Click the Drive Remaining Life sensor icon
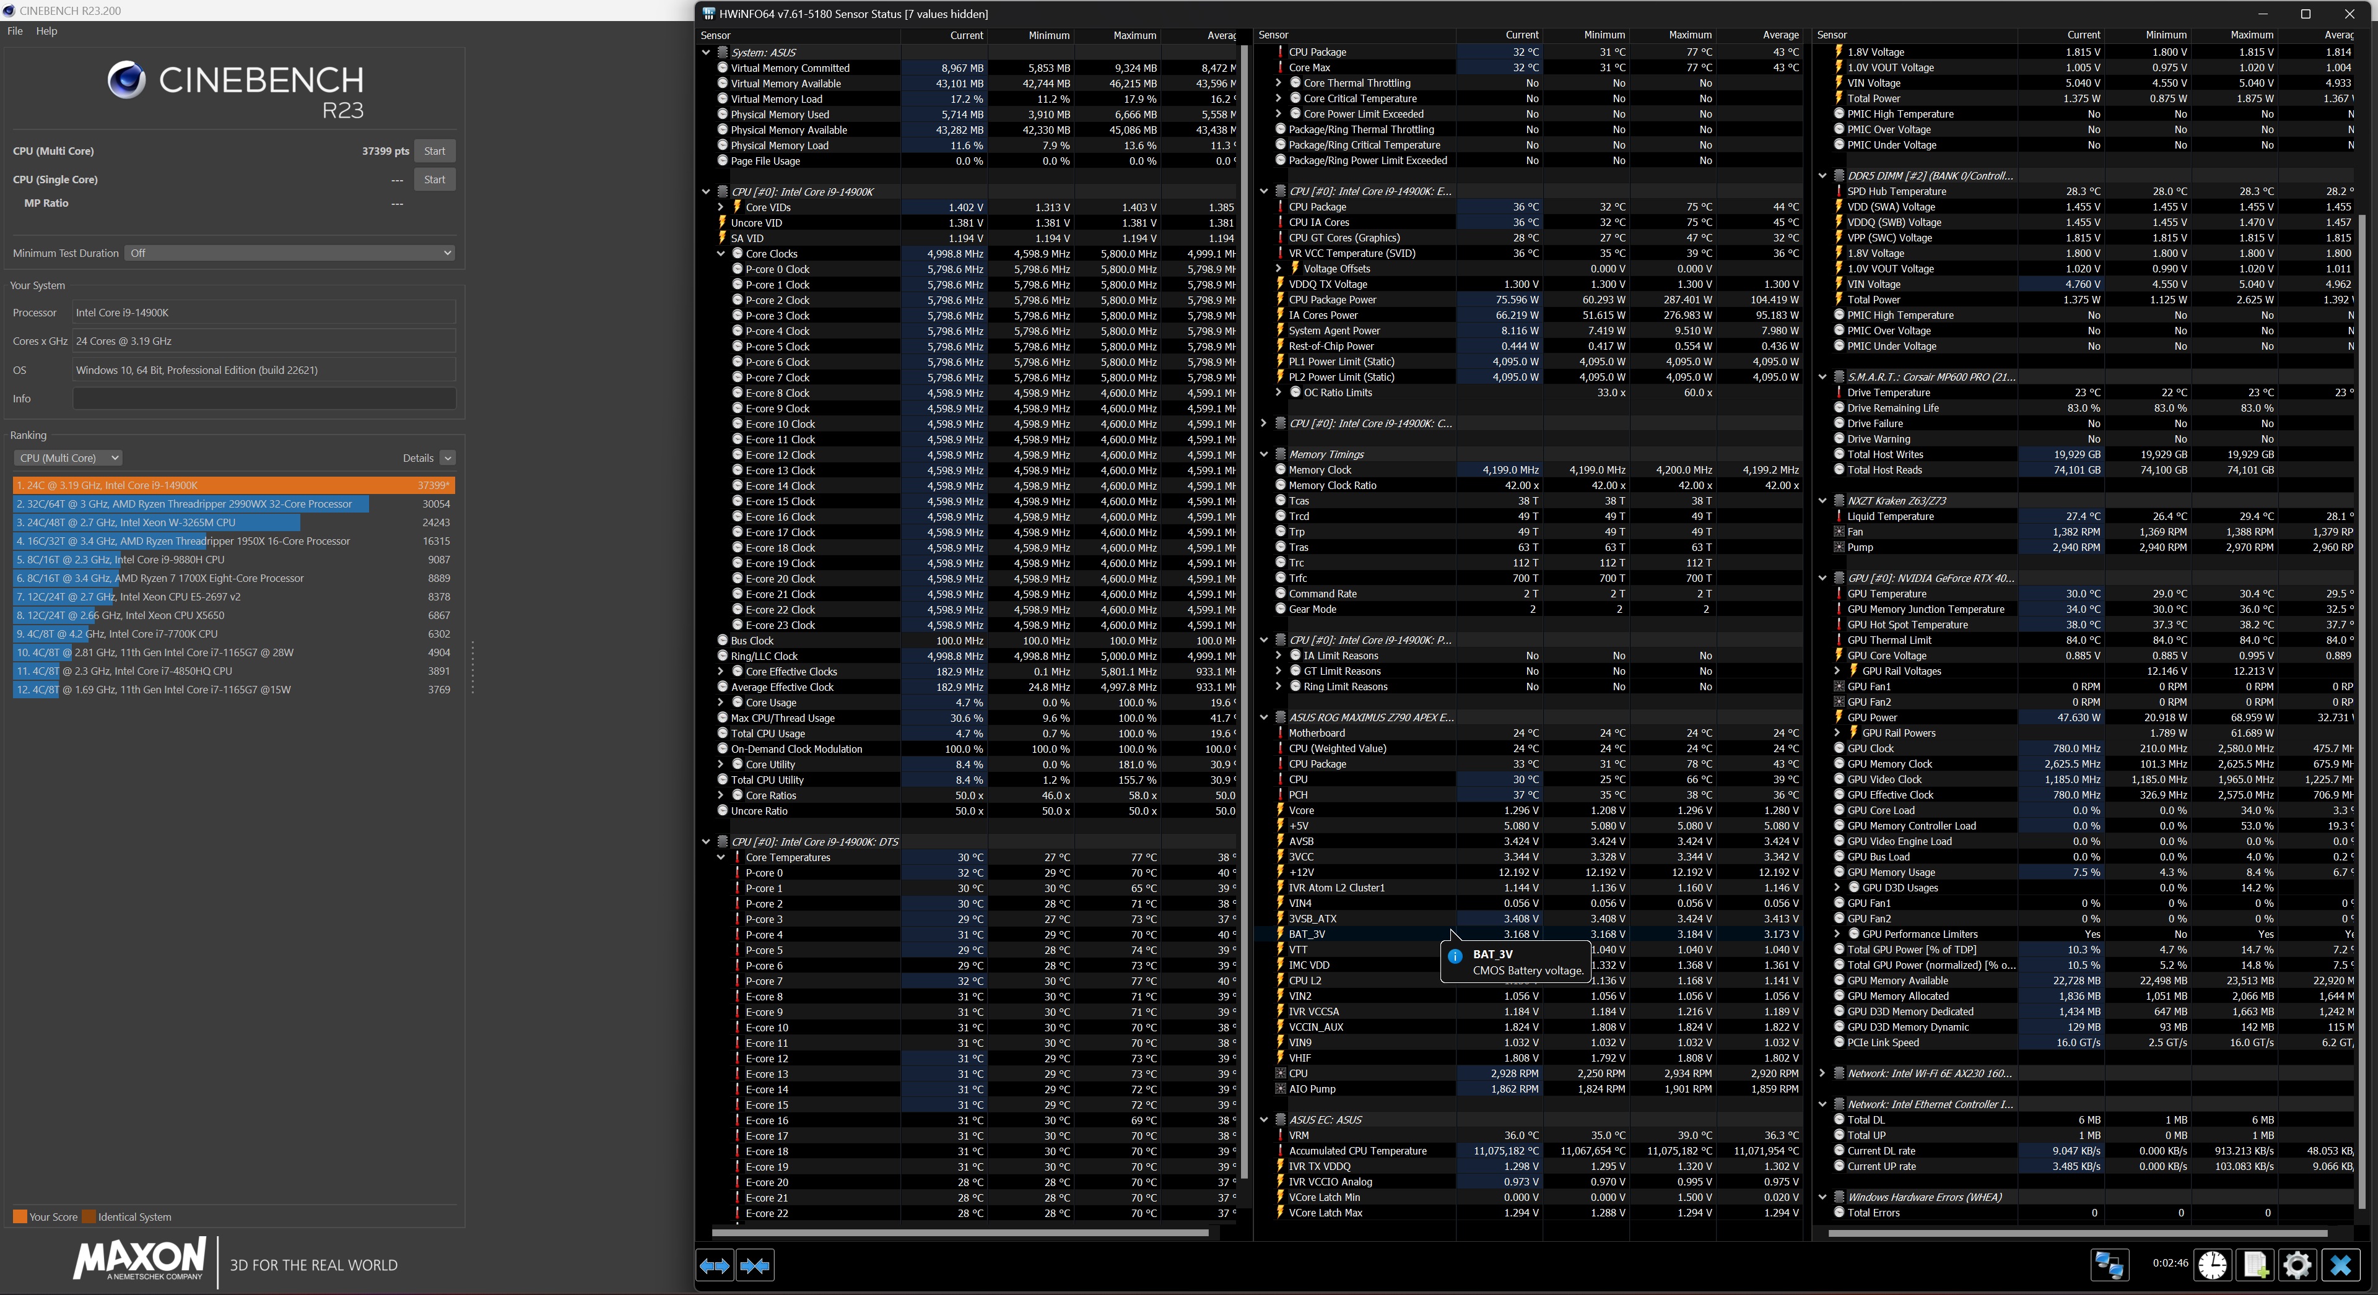Viewport: 2378px width, 1295px height. [x=1839, y=408]
